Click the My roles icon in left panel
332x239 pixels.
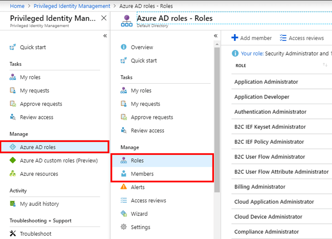[13, 77]
